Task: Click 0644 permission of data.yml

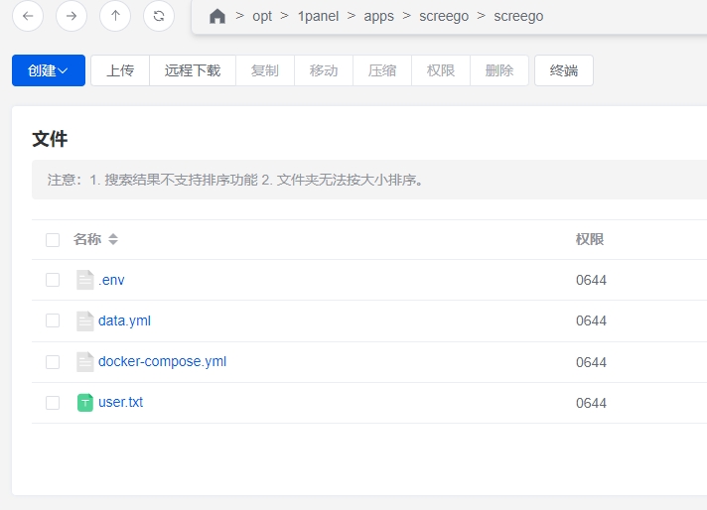Action: (x=591, y=320)
